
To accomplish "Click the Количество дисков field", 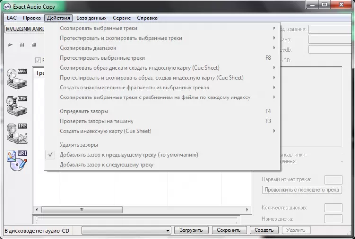I will 333,208.
